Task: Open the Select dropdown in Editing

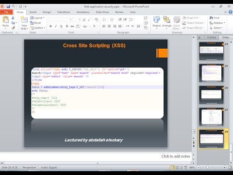Action: click(x=216, y=28)
